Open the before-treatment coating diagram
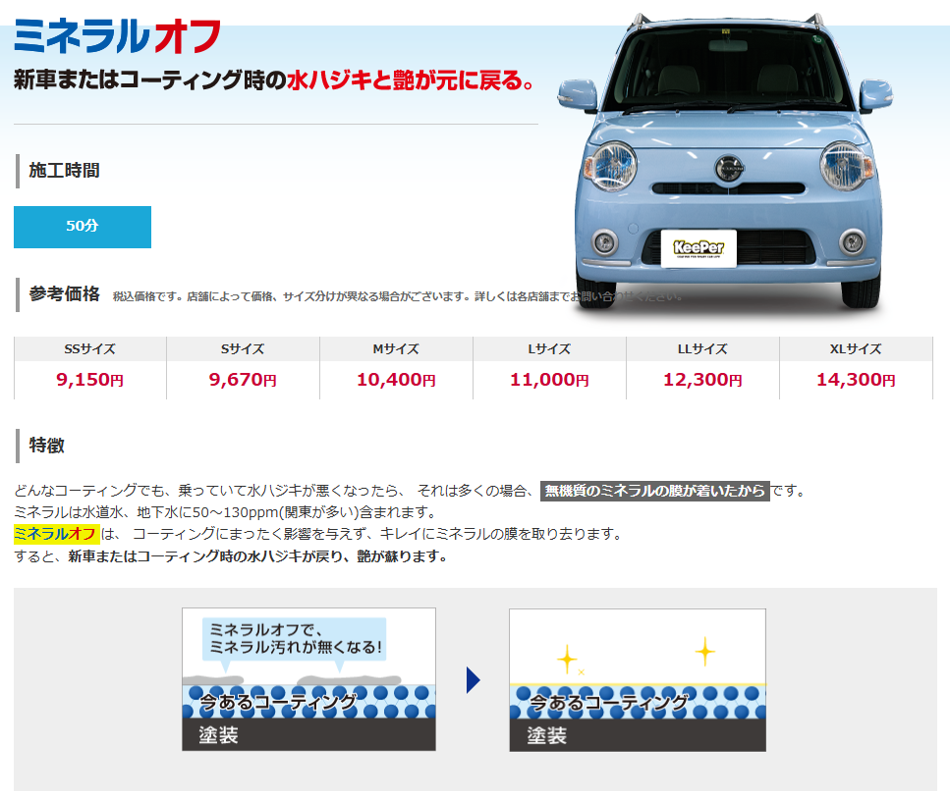950x791 pixels. pos(308,679)
